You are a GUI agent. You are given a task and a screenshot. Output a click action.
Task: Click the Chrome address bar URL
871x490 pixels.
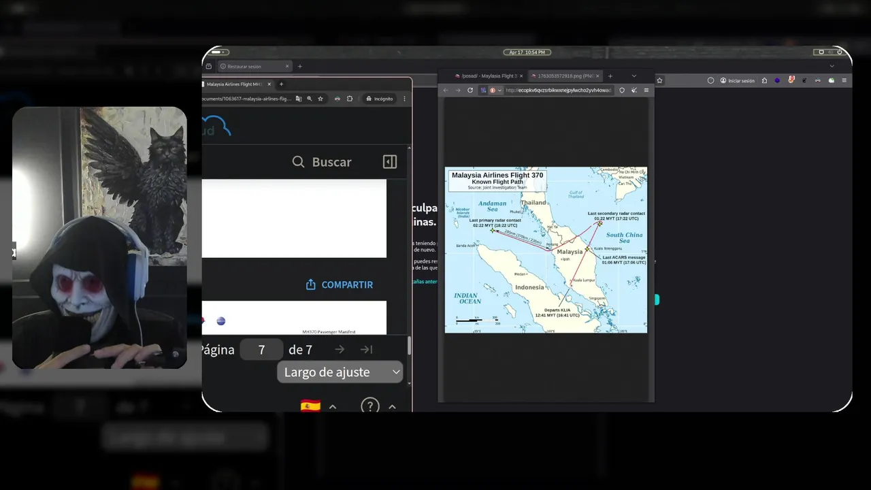247,99
